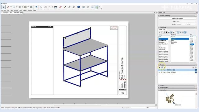
Task: Select the Eraser tool
Action: [x=61, y=7]
